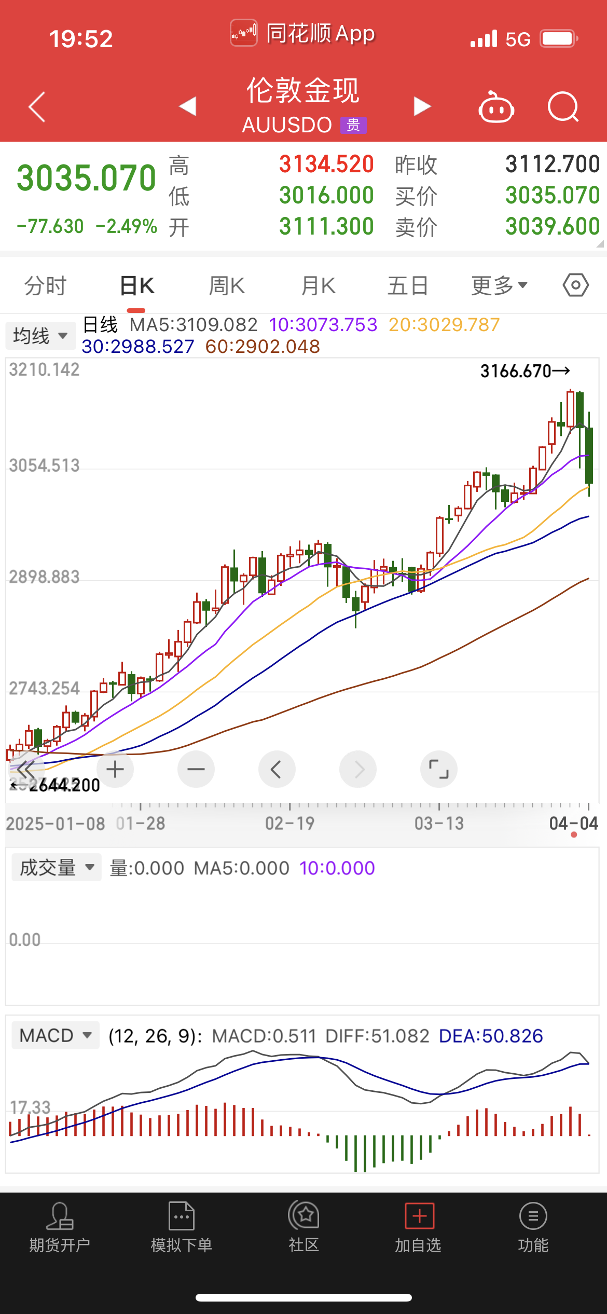Open search with magnifier icon
This screenshot has width=607, height=1314.
563,107
